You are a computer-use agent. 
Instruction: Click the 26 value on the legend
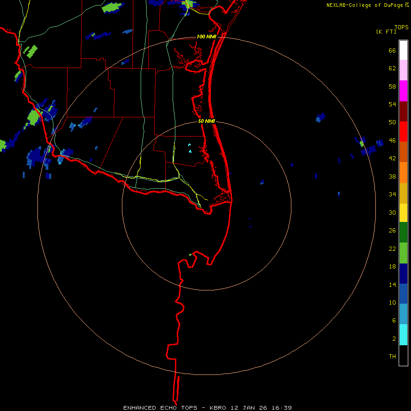click(392, 231)
